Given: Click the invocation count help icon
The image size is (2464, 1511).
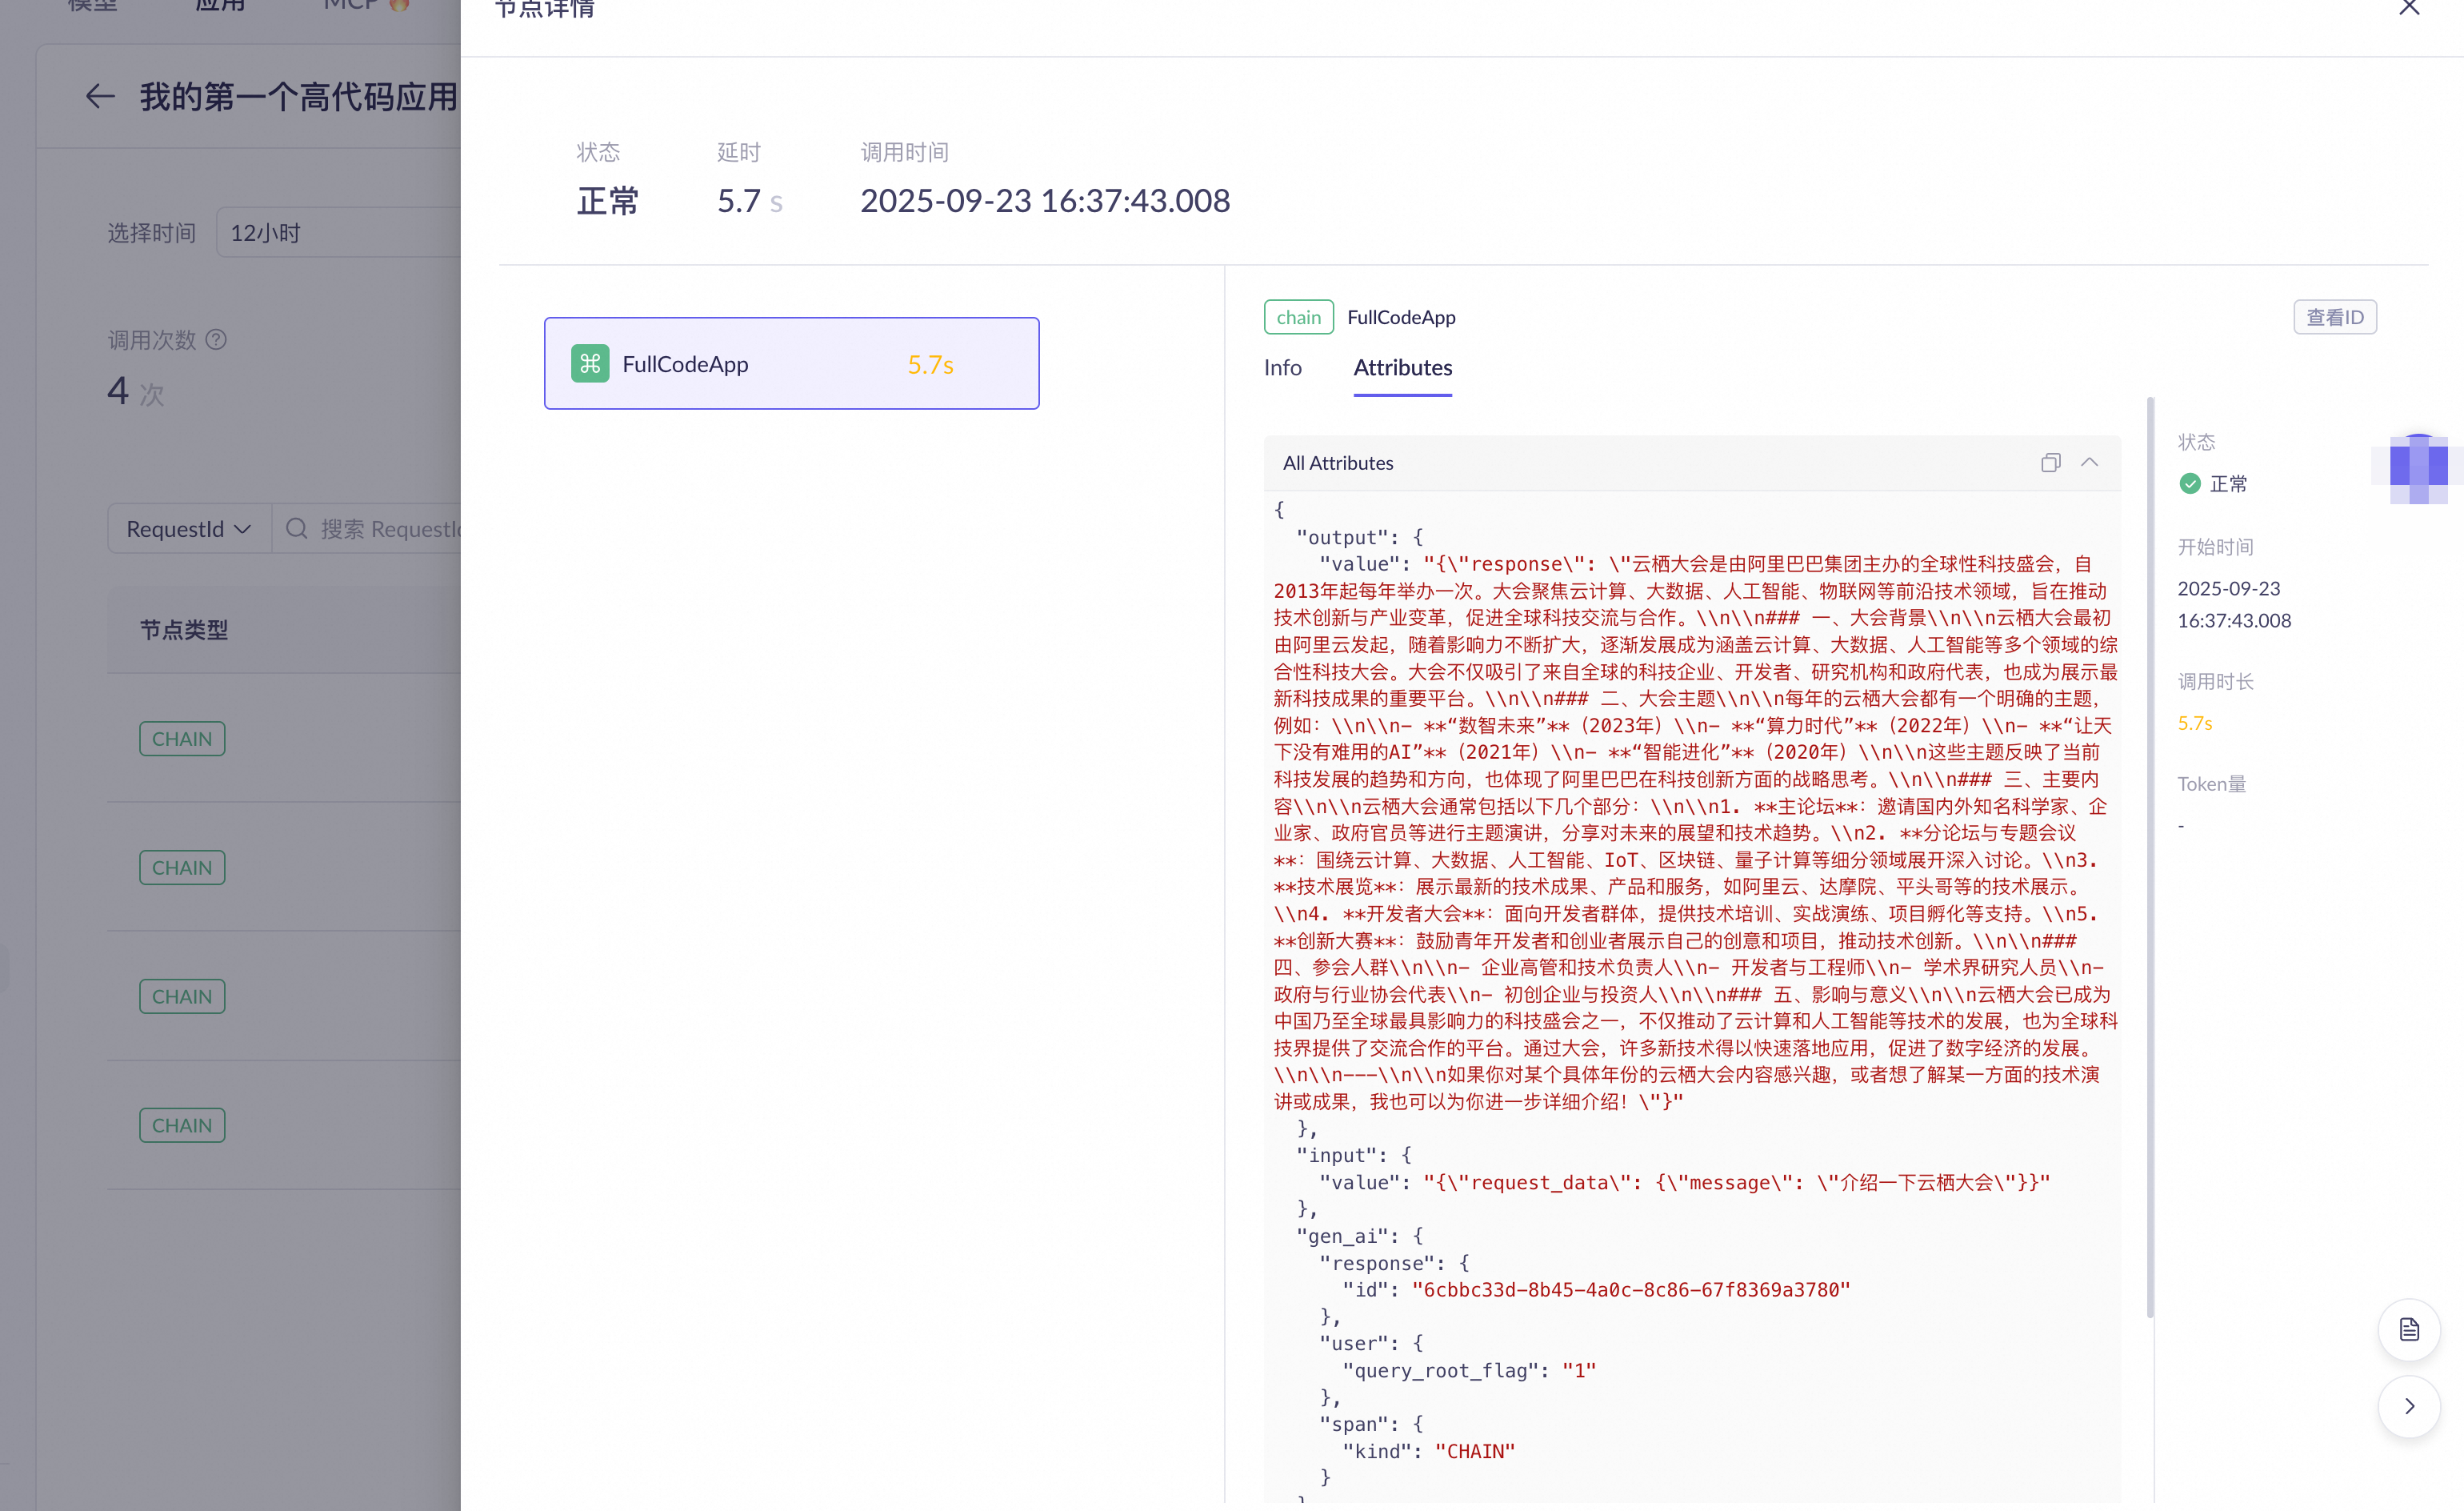Looking at the screenshot, I should 216,340.
